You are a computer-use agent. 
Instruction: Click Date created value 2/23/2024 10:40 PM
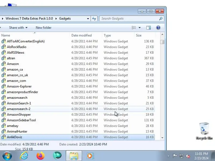93,144
